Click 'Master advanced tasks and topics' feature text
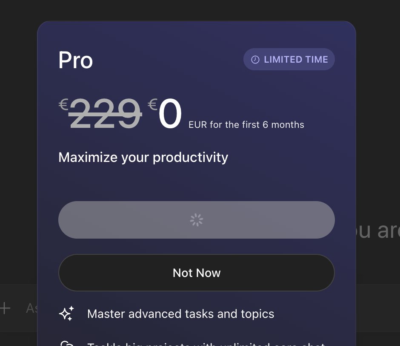The width and height of the screenshot is (400, 346). [180, 314]
